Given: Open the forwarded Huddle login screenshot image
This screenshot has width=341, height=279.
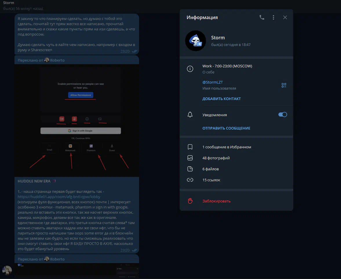Looking at the screenshot, I should (77, 120).
